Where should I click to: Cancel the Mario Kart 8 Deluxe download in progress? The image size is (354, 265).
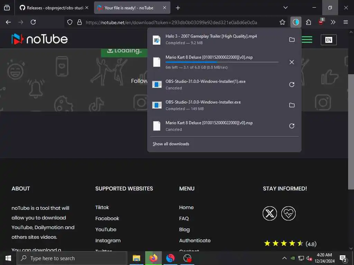tap(292, 62)
